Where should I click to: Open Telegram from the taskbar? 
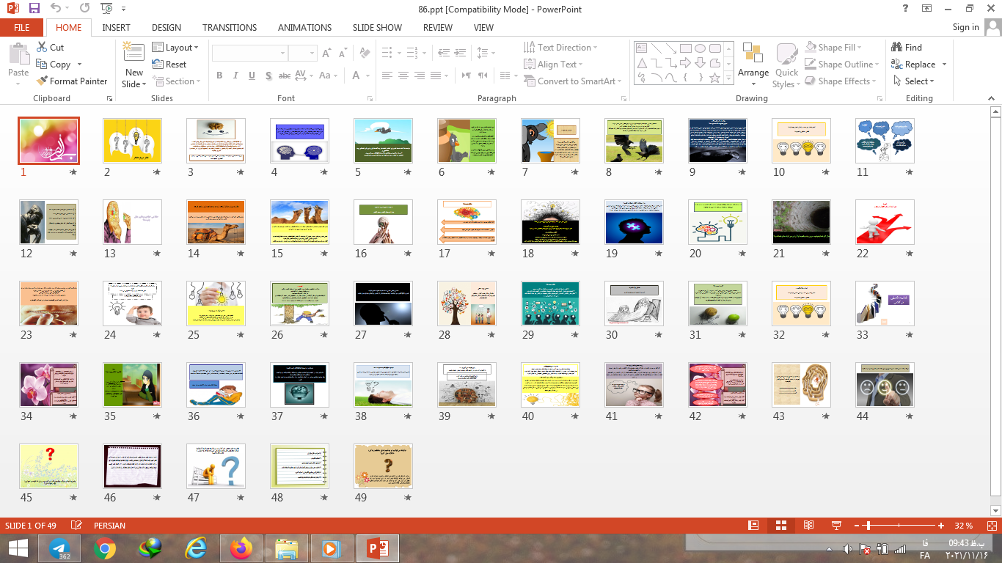[x=59, y=548]
